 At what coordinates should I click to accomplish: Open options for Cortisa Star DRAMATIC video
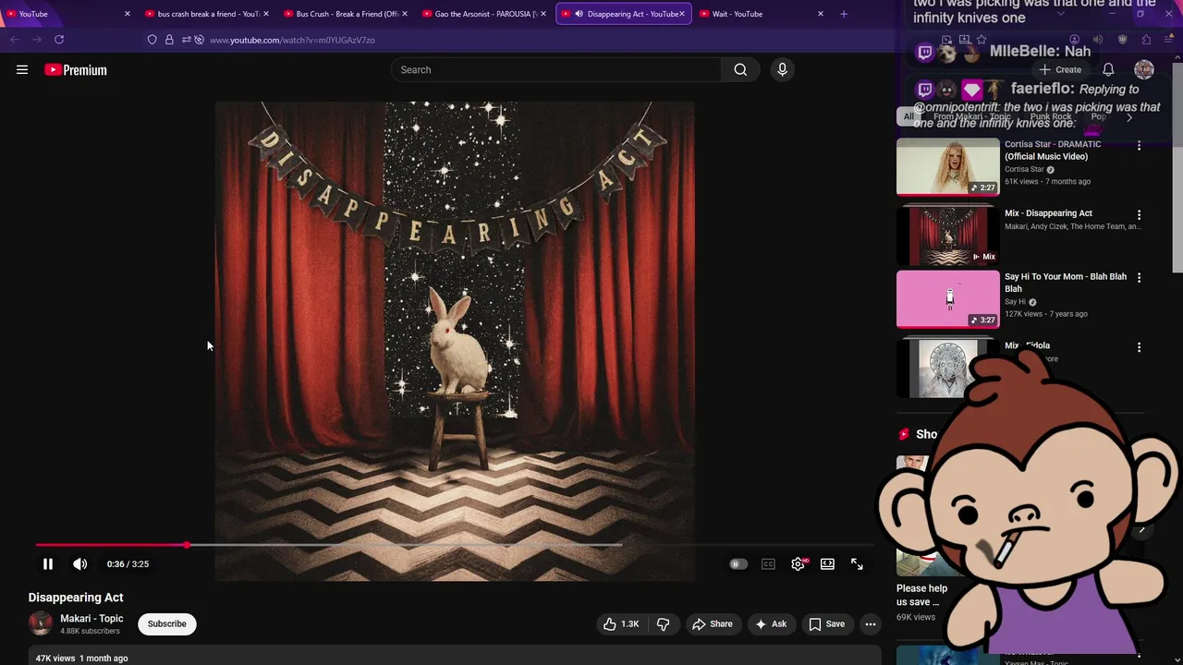1139,146
